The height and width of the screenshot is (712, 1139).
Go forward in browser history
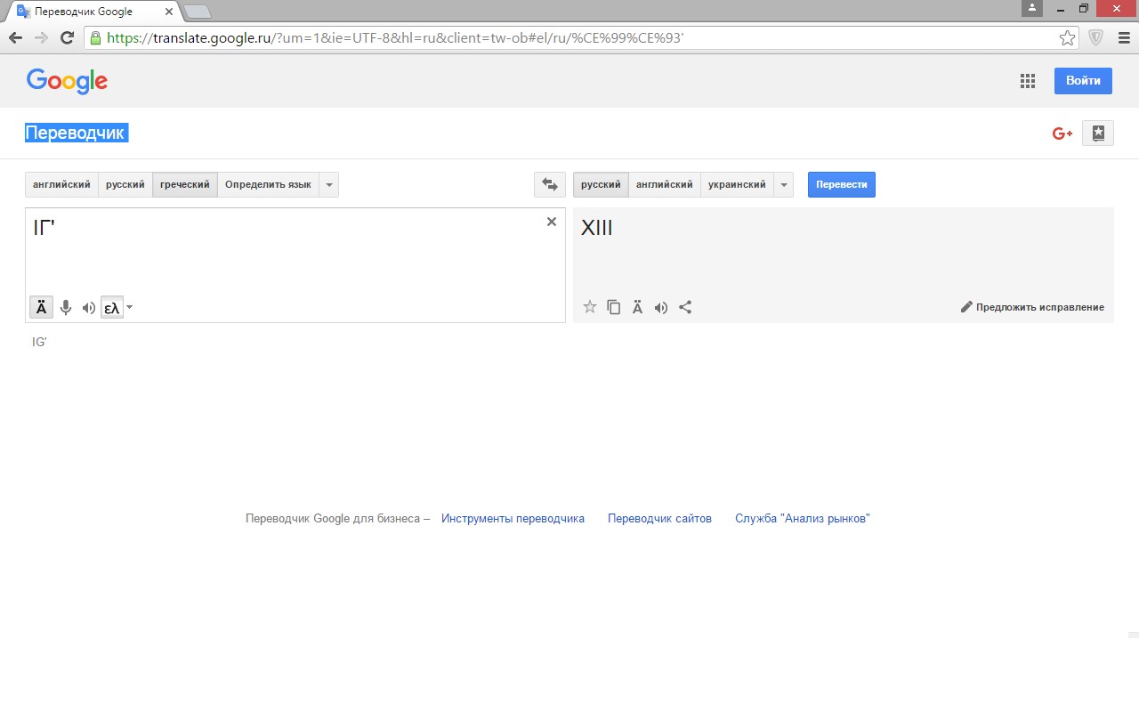tap(41, 37)
